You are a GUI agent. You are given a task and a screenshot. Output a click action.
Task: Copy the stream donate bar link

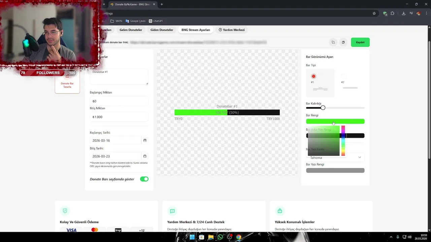coord(343,42)
